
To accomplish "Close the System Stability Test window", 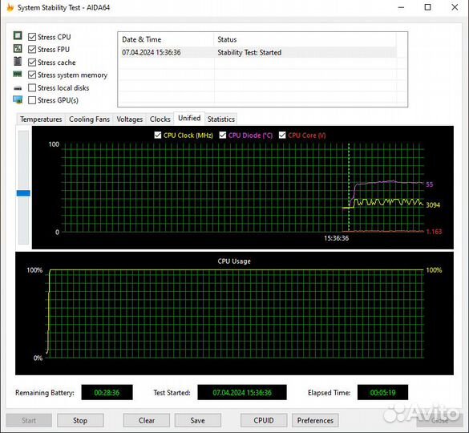I will click(x=455, y=7).
